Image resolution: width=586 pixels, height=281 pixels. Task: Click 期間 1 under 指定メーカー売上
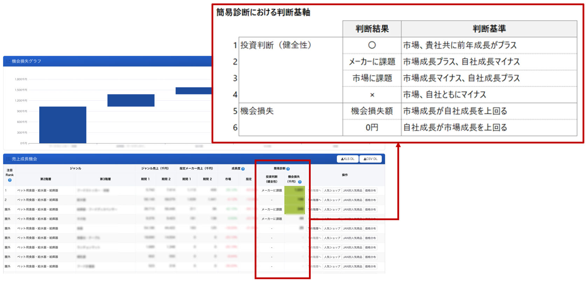[x=186, y=179]
